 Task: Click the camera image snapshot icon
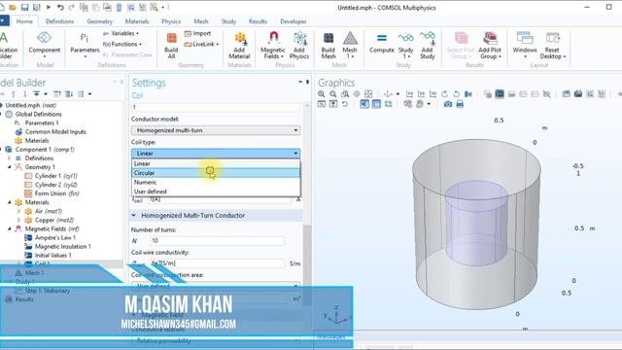(x=448, y=104)
